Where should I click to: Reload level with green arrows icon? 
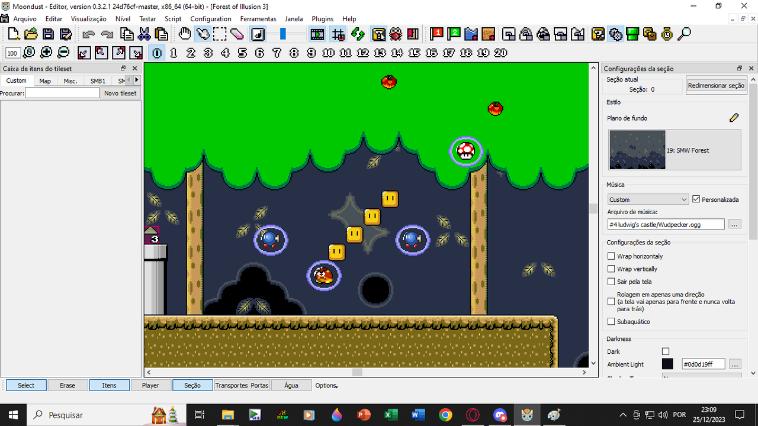357,34
